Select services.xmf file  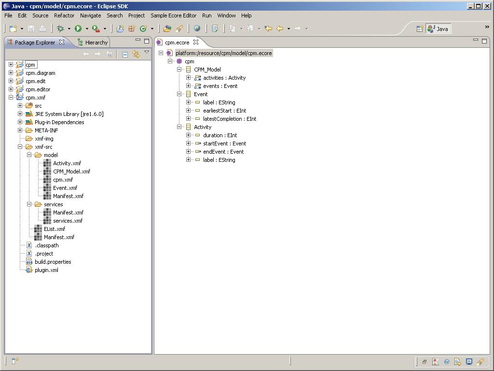coord(68,220)
